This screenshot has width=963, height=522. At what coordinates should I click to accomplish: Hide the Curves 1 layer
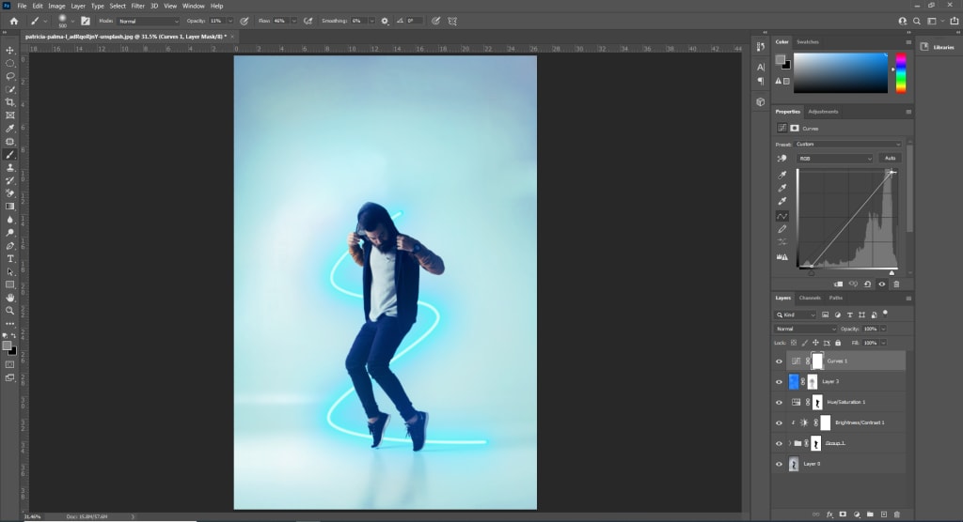779,361
